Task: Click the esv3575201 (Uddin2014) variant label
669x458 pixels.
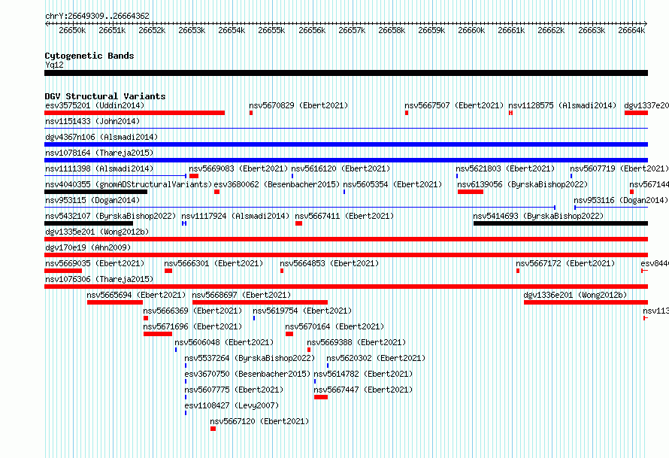Action: 95,105
